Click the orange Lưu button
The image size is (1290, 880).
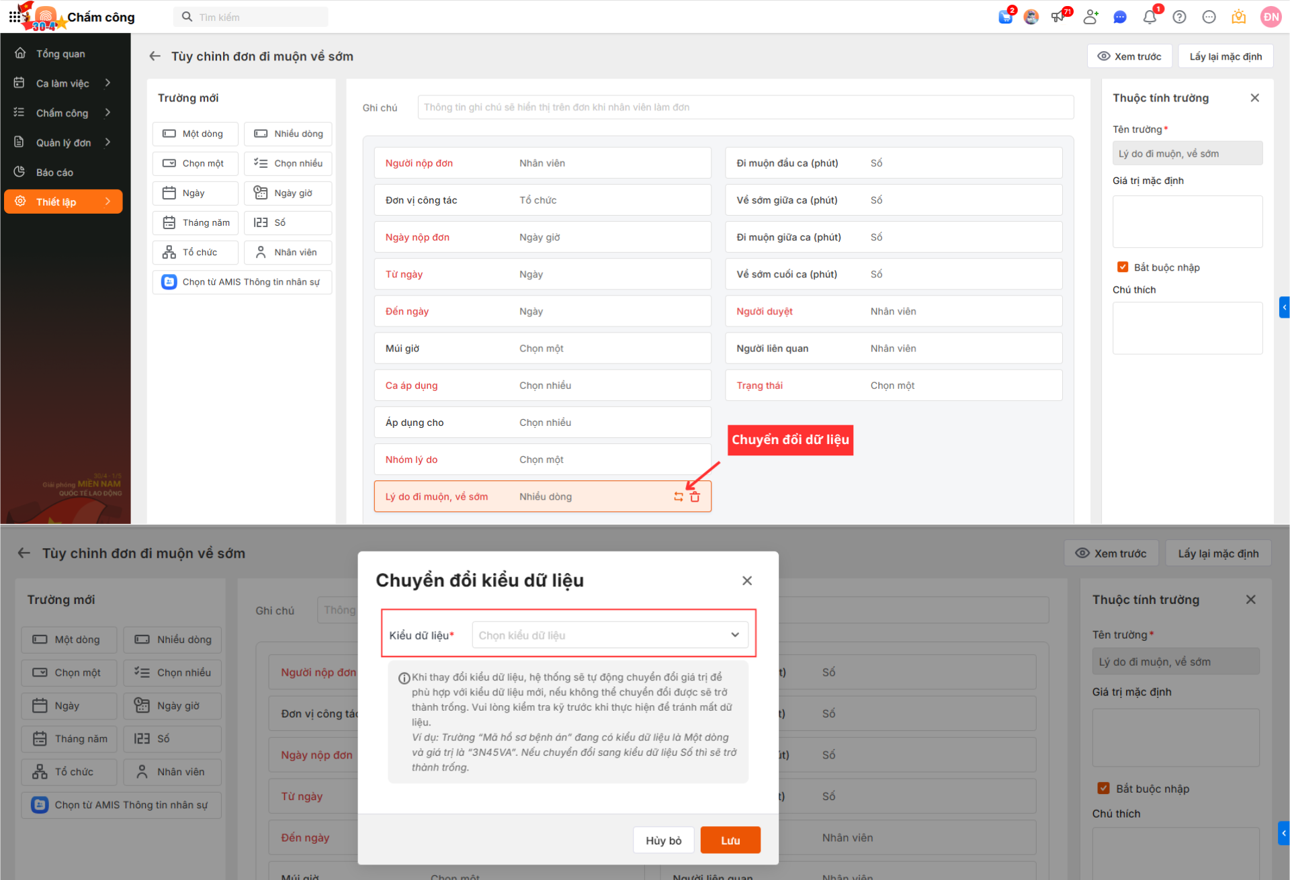[730, 840]
